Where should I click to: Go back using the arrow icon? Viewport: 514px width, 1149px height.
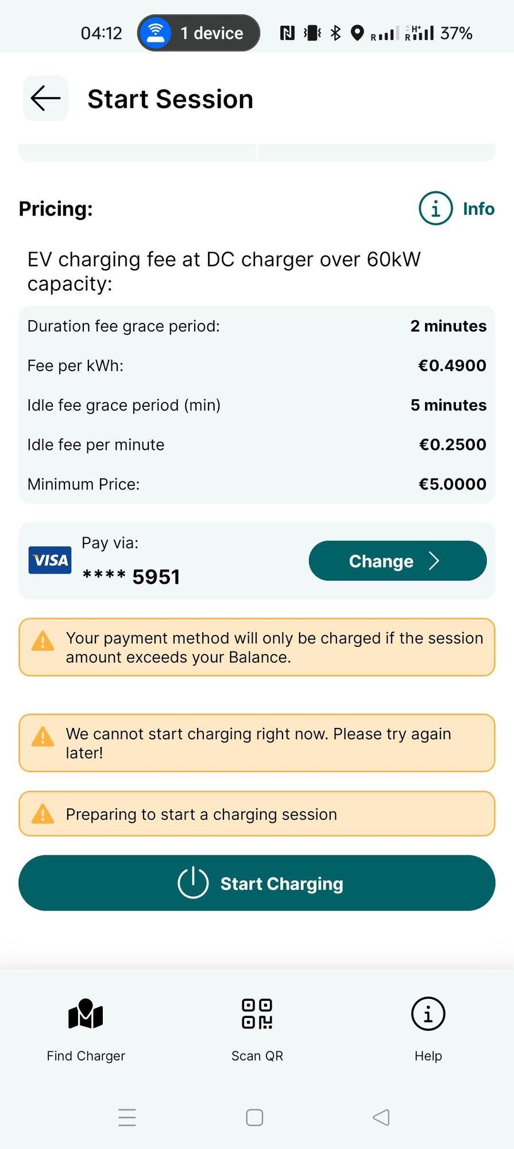pyautogui.click(x=45, y=98)
